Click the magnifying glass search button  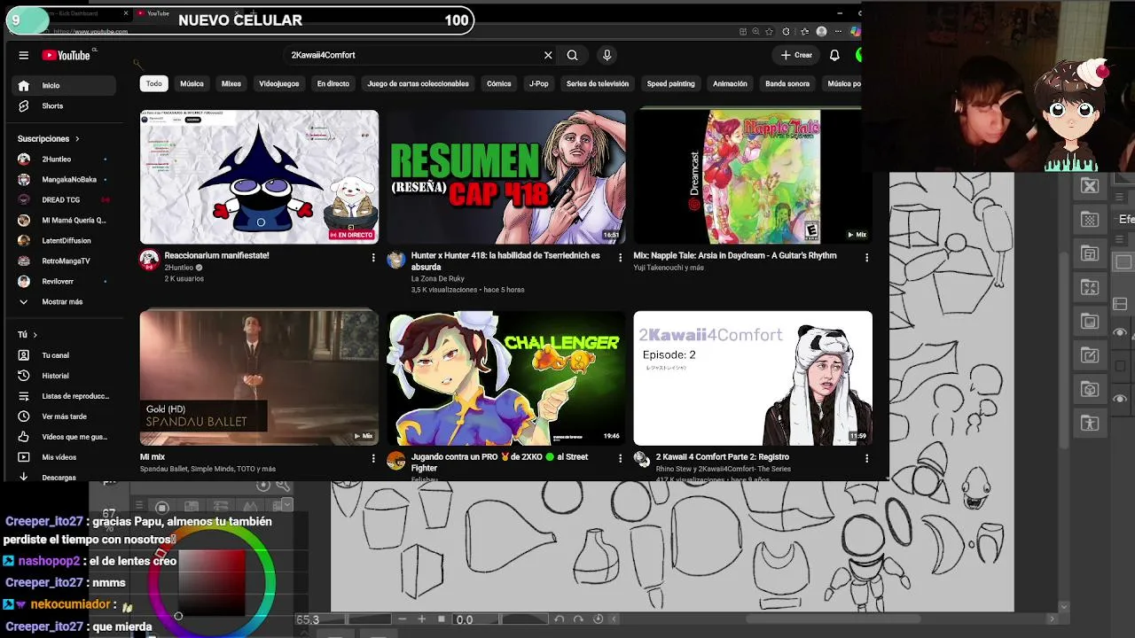click(x=572, y=55)
